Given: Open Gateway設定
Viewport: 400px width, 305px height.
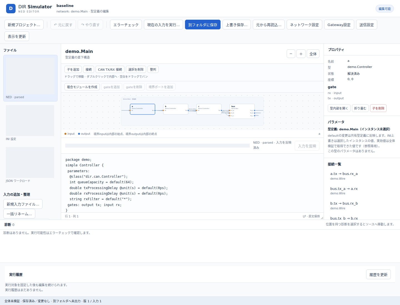Looking at the screenshot, I should point(339,25).
